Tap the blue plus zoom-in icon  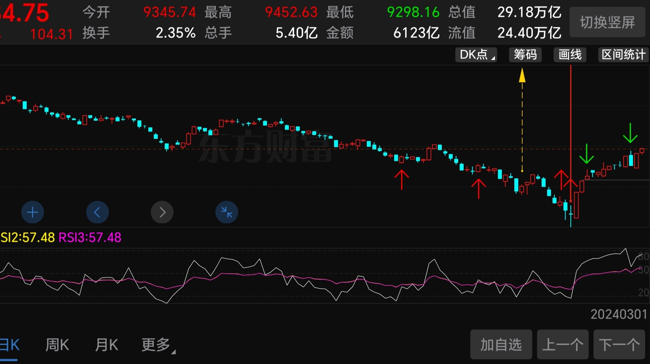coord(32,212)
